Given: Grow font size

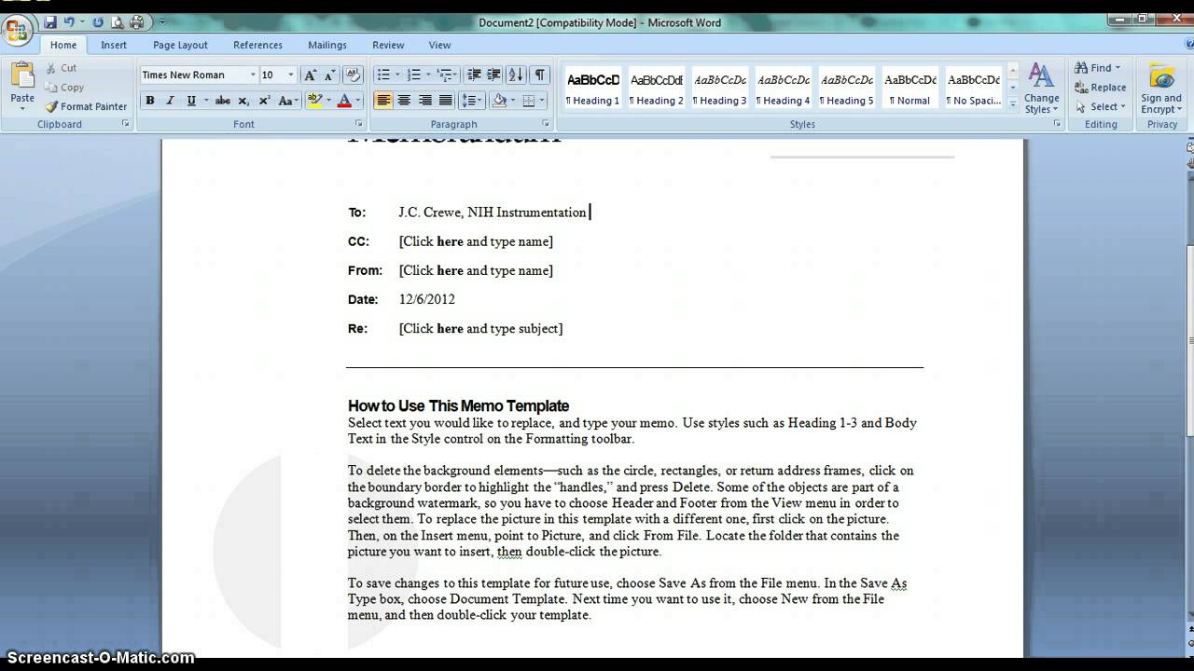Looking at the screenshot, I should [x=311, y=75].
